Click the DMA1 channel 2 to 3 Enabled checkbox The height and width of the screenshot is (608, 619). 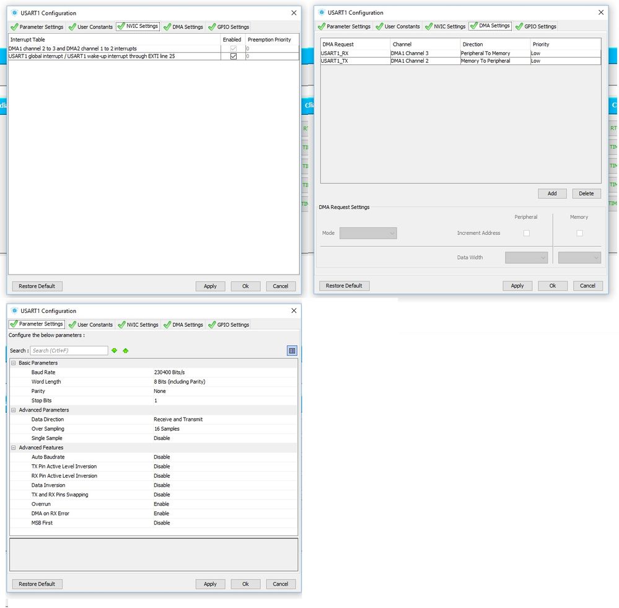point(234,48)
